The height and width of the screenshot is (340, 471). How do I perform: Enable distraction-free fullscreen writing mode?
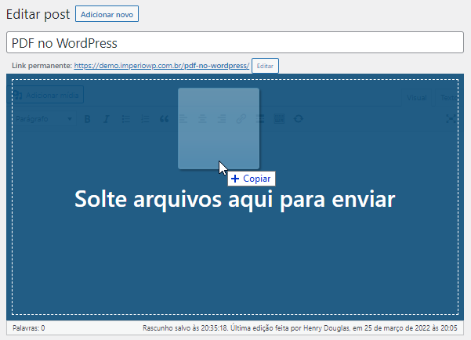(x=450, y=119)
